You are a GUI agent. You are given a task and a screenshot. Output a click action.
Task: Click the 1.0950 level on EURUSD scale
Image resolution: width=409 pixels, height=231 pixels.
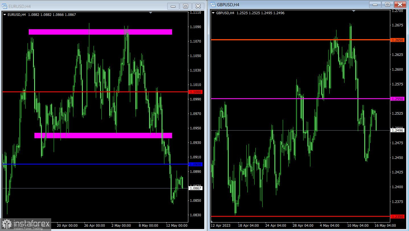(195, 128)
